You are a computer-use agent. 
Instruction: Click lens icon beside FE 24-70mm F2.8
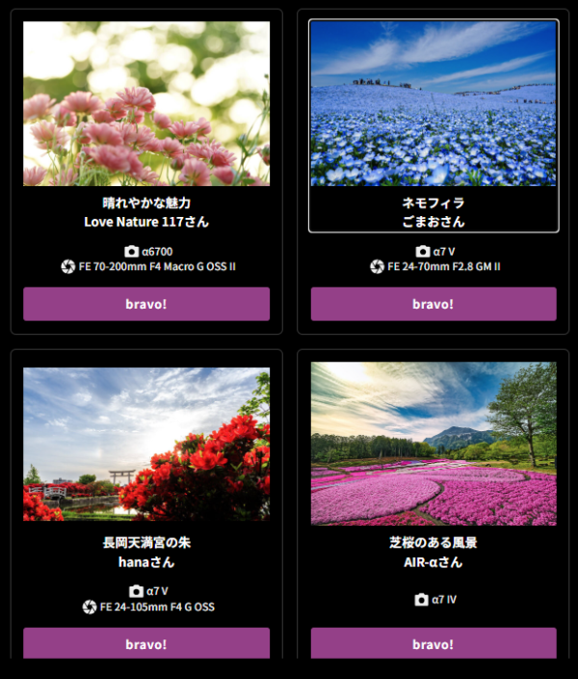coord(377,267)
